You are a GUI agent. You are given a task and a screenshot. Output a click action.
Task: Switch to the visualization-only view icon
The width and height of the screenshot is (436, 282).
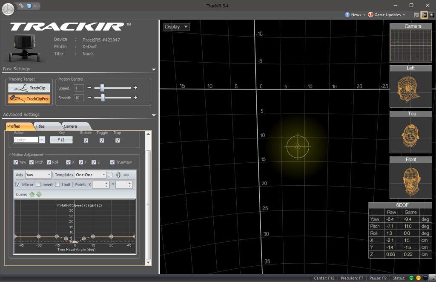[432, 15]
